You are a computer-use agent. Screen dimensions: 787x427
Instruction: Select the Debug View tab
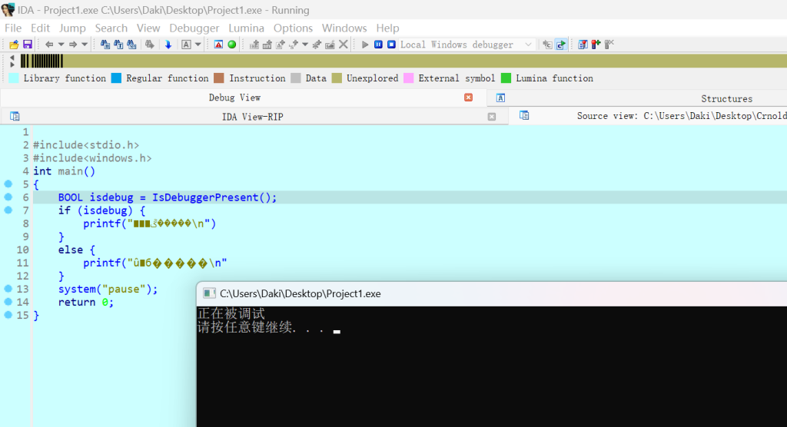click(234, 98)
